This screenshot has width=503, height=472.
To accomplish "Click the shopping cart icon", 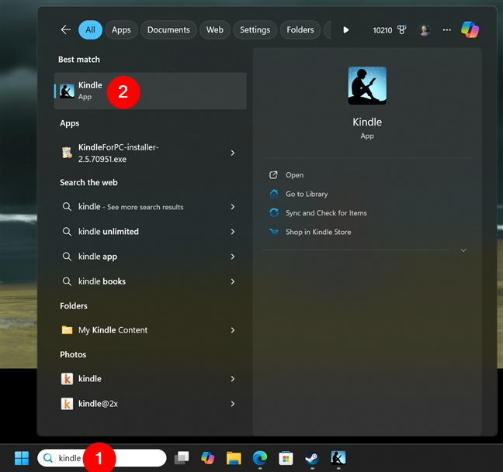I will point(274,232).
